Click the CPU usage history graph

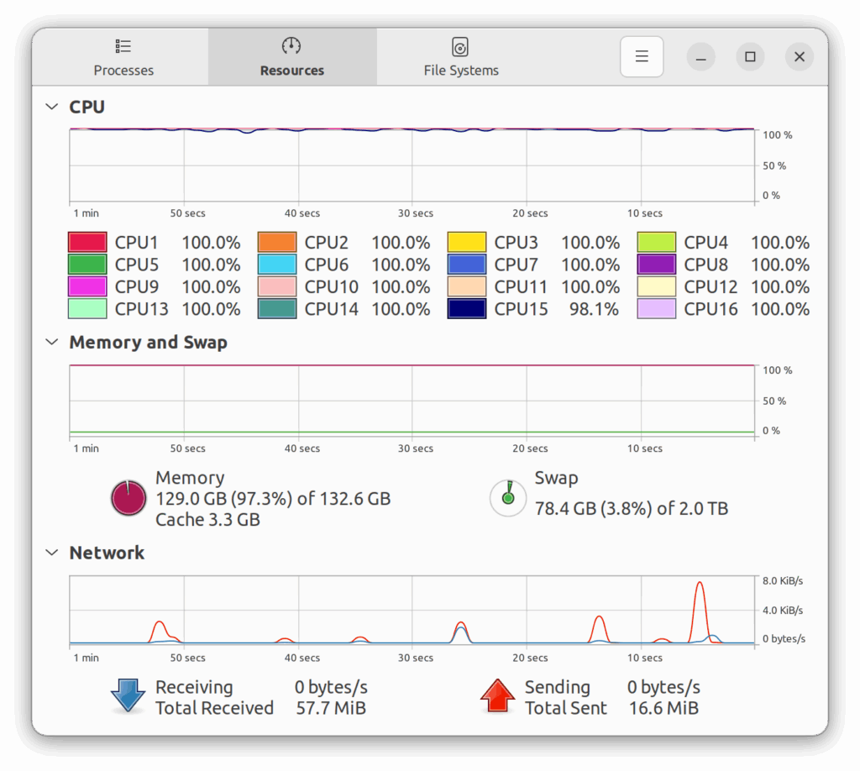point(412,165)
